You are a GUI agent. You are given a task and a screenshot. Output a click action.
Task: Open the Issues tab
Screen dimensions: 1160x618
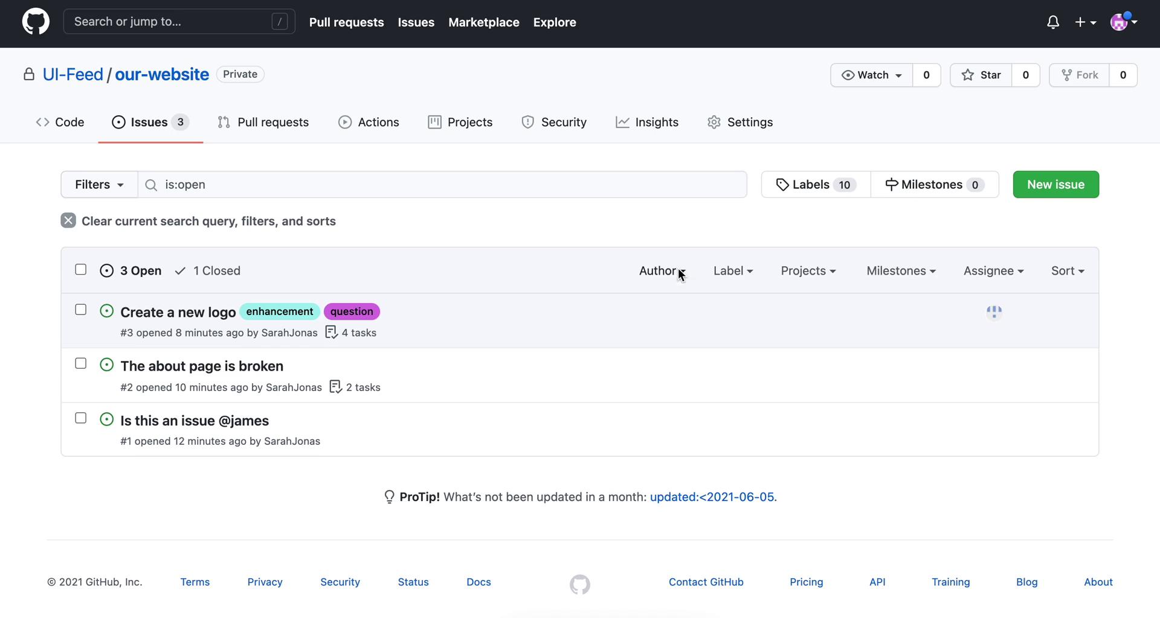coord(150,122)
